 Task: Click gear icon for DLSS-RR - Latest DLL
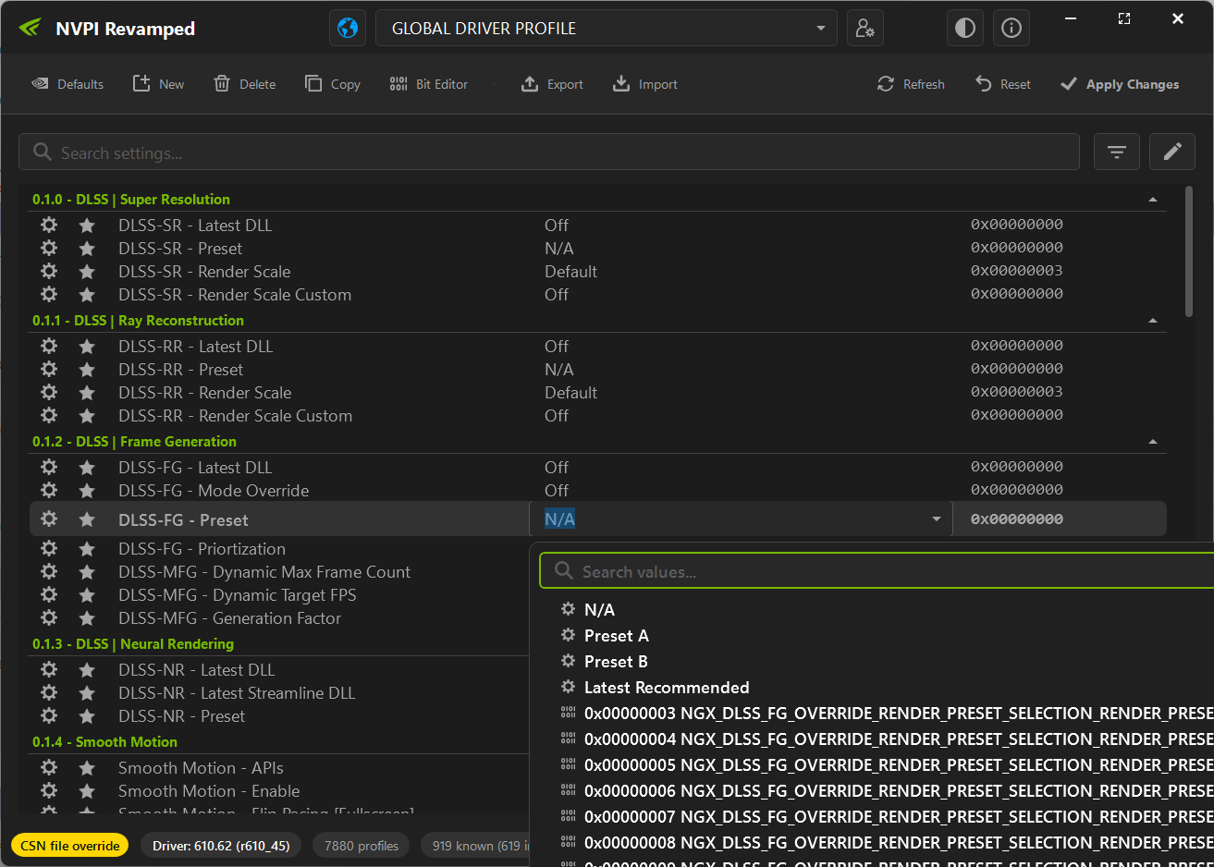point(49,346)
